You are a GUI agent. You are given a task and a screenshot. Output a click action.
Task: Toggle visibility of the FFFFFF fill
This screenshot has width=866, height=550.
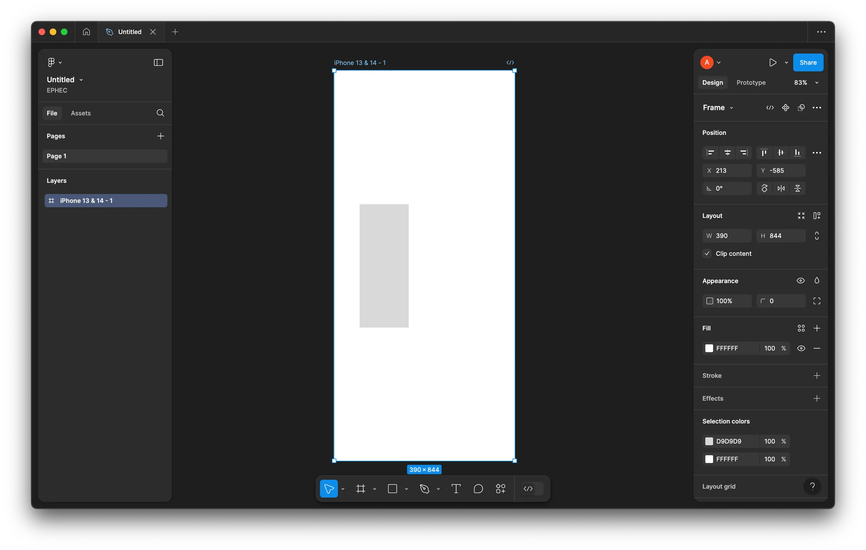pyautogui.click(x=801, y=348)
